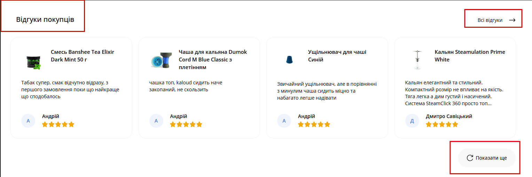This screenshot has height=177, width=532.
Task: Click Дмитро Савіцький's avatar circle
Action: pos(412,121)
